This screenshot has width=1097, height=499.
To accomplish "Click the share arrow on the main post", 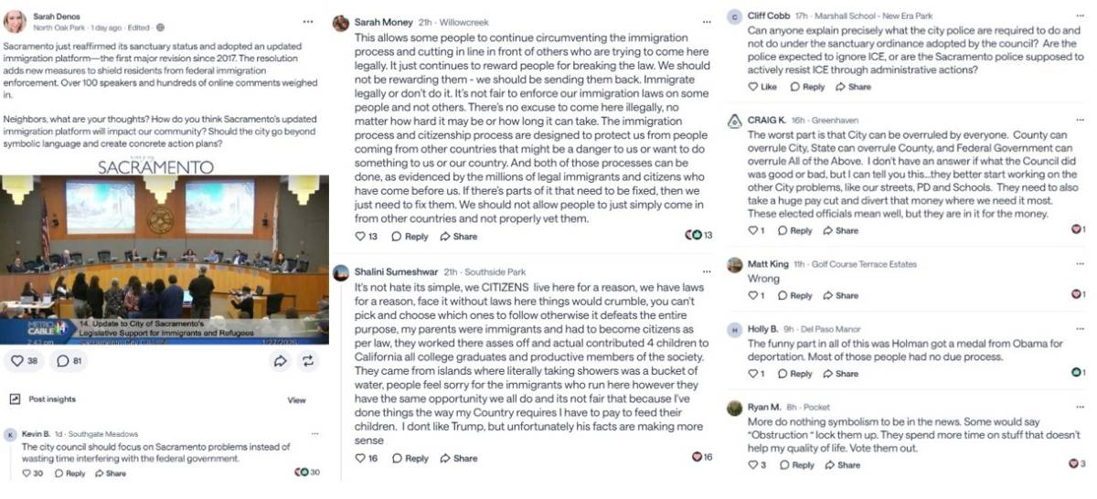I will tap(280, 361).
